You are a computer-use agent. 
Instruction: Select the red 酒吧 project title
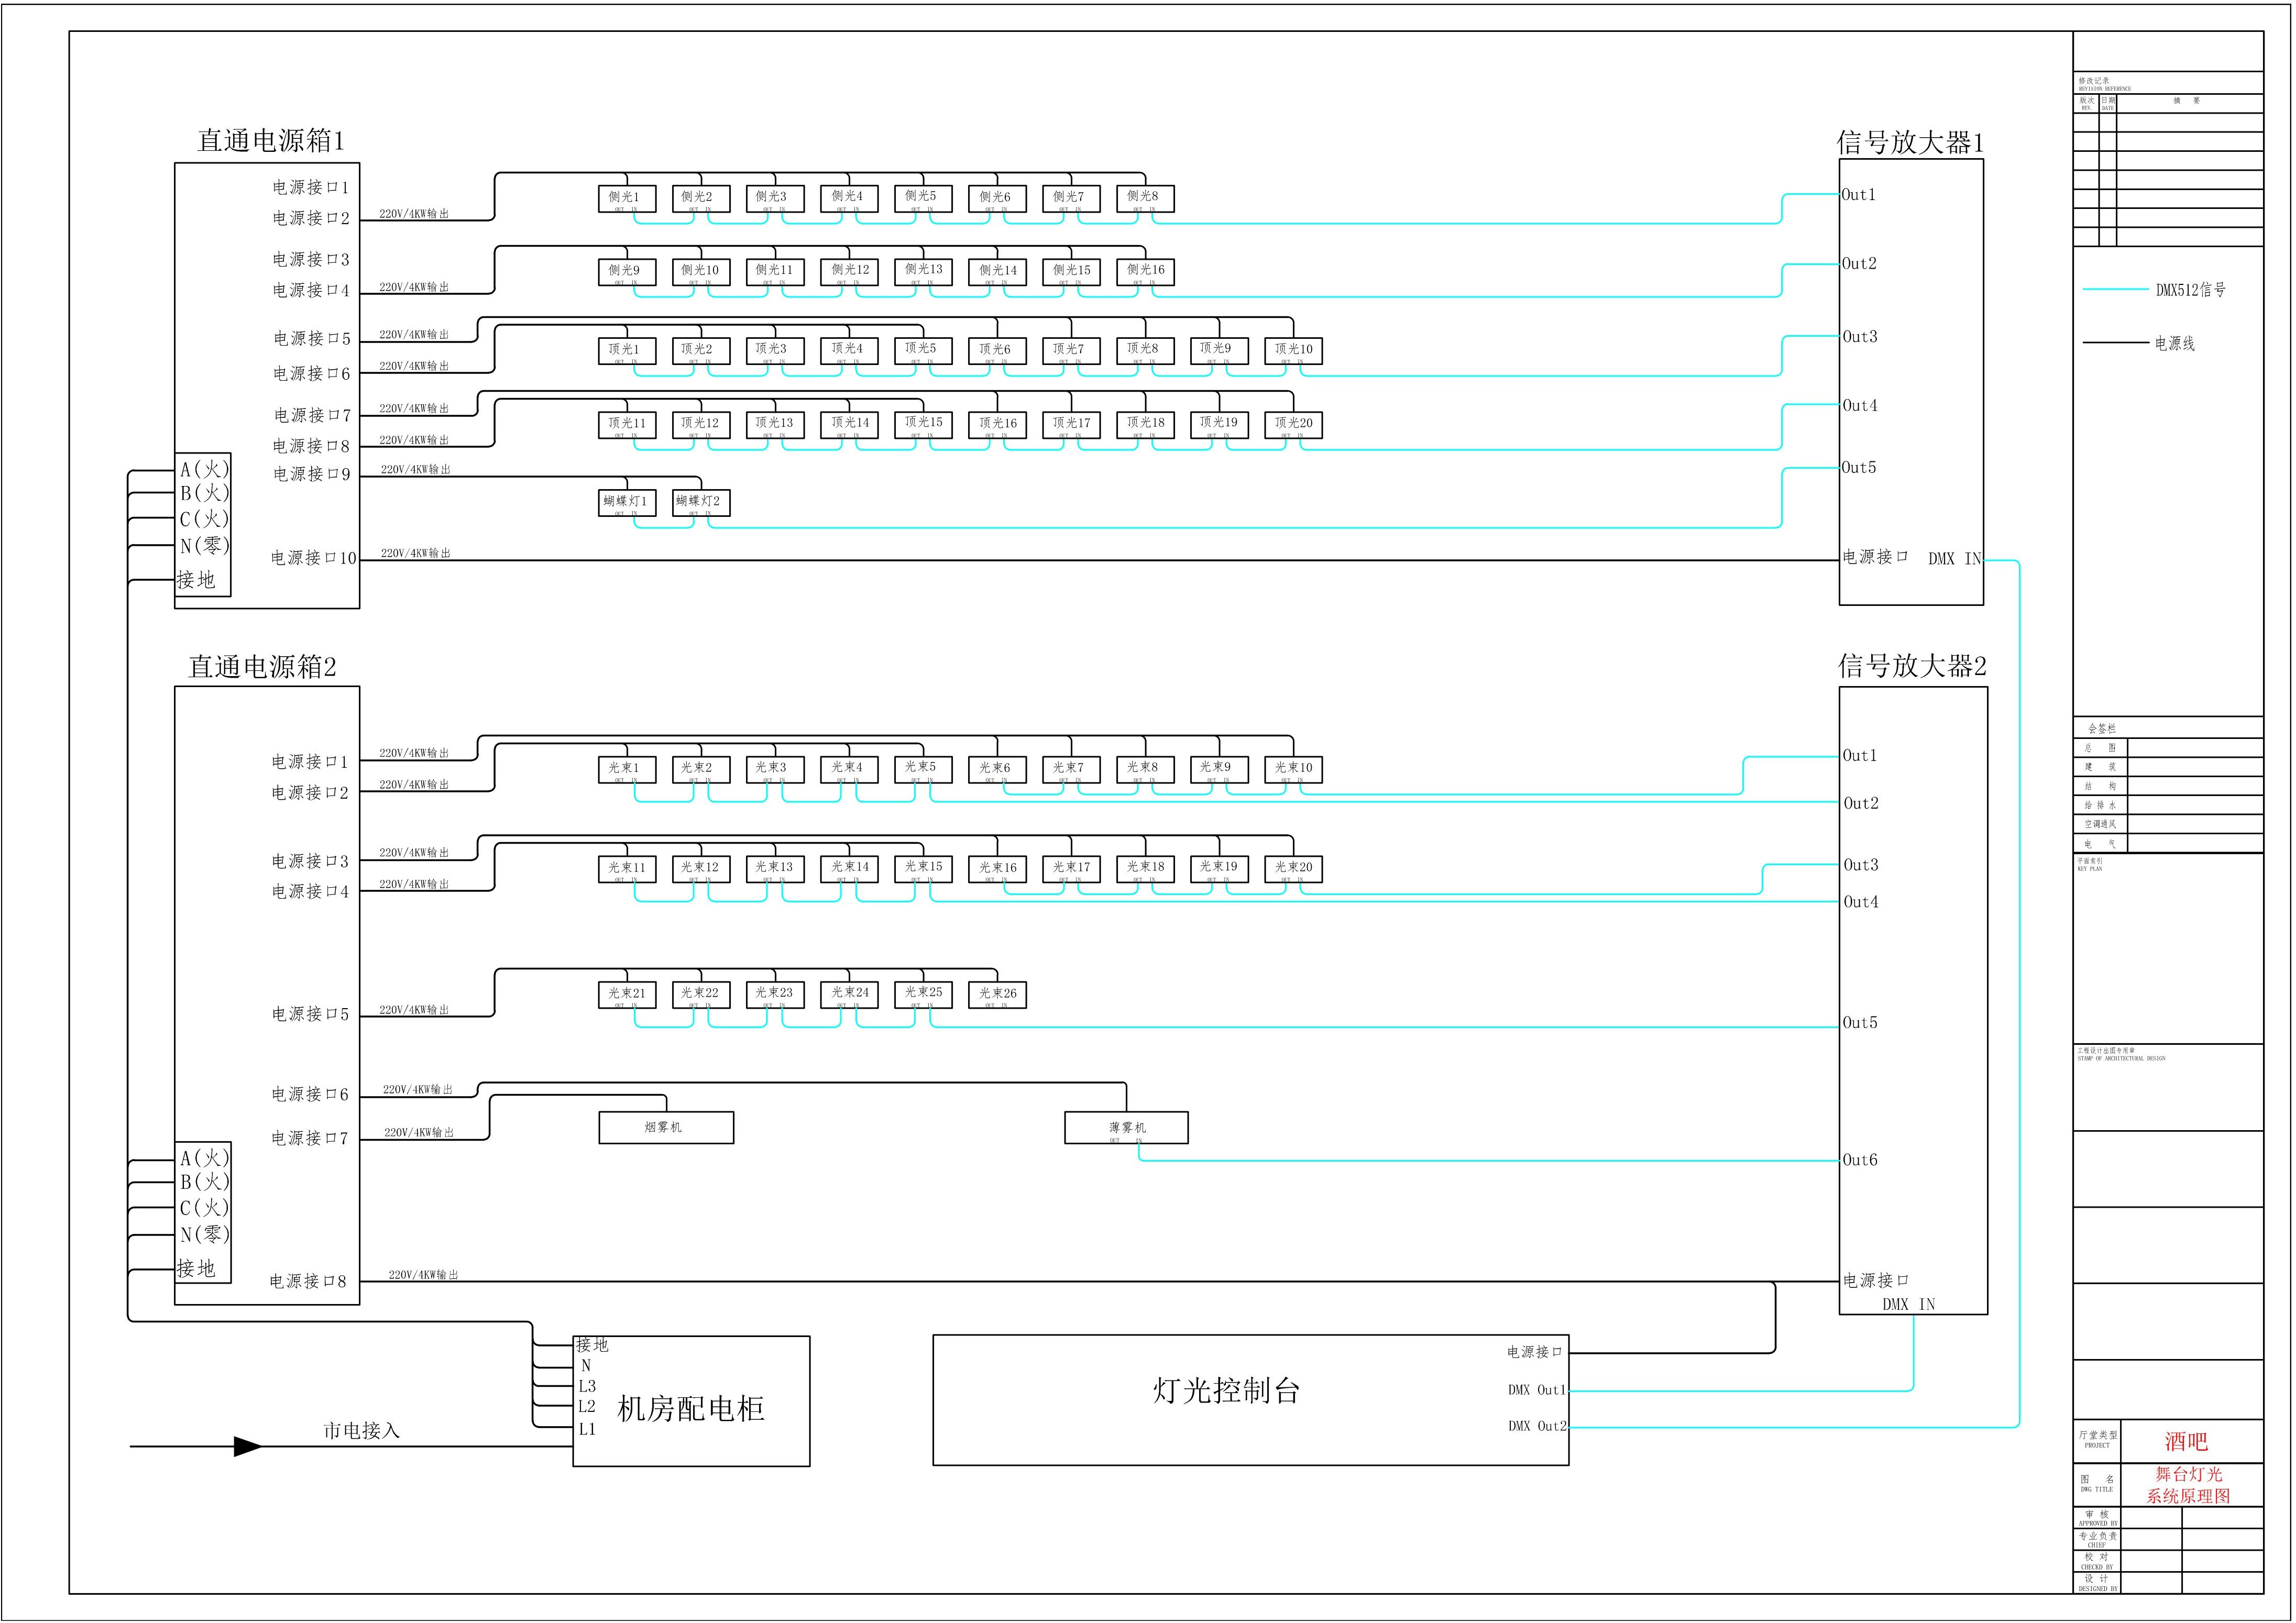(2186, 1442)
